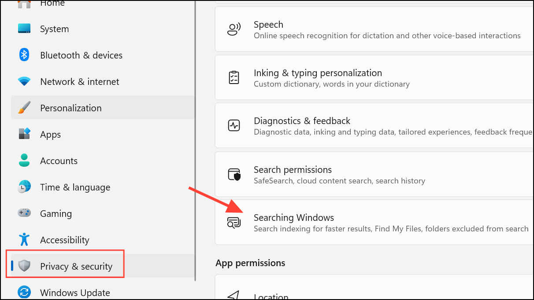Click the Accounts icon

(24, 161)
